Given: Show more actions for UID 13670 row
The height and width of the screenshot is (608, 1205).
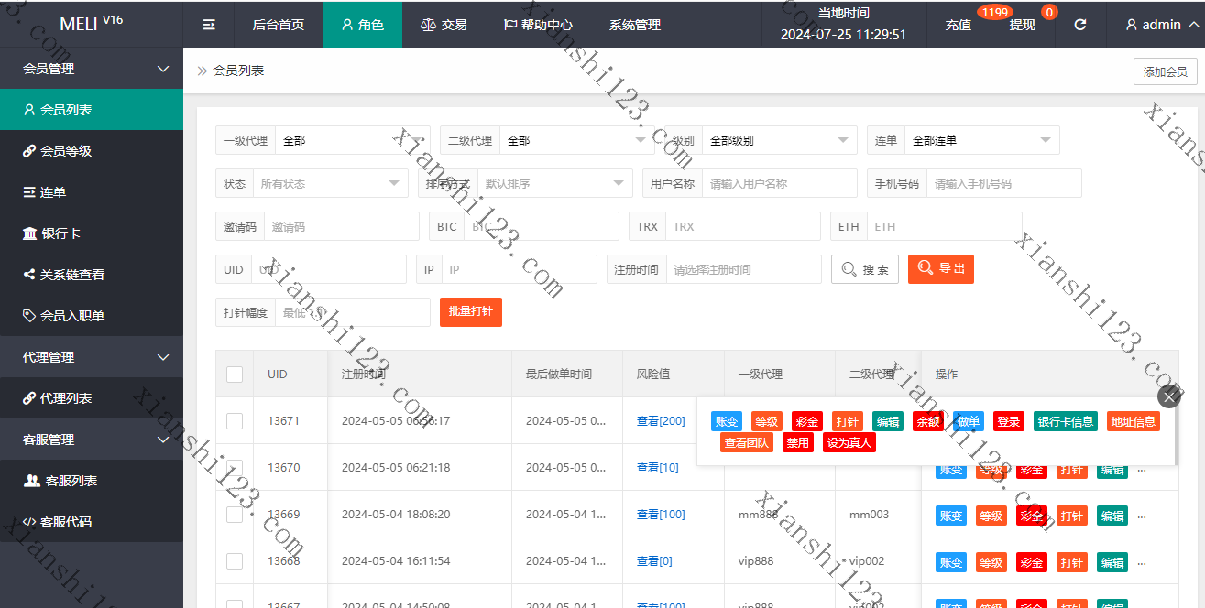Looking at the screenshot, I should click(1142, 470).
